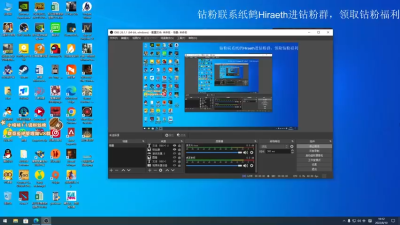This screenshot has width=400, height=225.
Task: Remove the selected source with the minus icon
Action: point(155,170)
